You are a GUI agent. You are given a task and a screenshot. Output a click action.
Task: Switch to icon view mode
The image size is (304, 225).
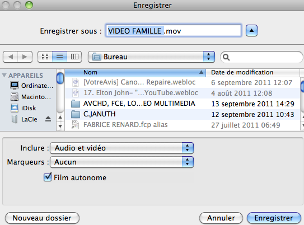pos(45,57)
